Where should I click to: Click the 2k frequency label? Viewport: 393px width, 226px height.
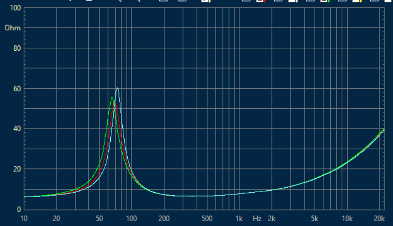(x=272, y=219)
